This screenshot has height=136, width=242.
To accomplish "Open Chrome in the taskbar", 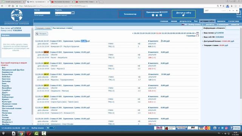I will [21, 133].
